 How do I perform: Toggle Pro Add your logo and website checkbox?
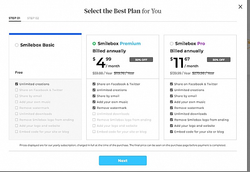pyautogui.click(x=172, y=125)
